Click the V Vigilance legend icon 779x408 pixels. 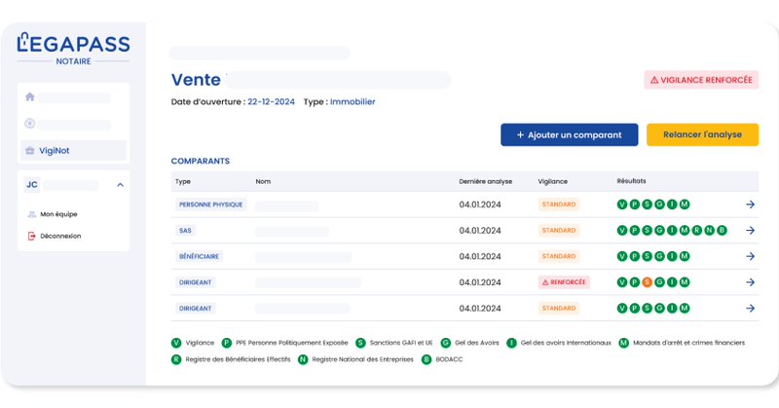pyautogui.click(x=176, y=343)
